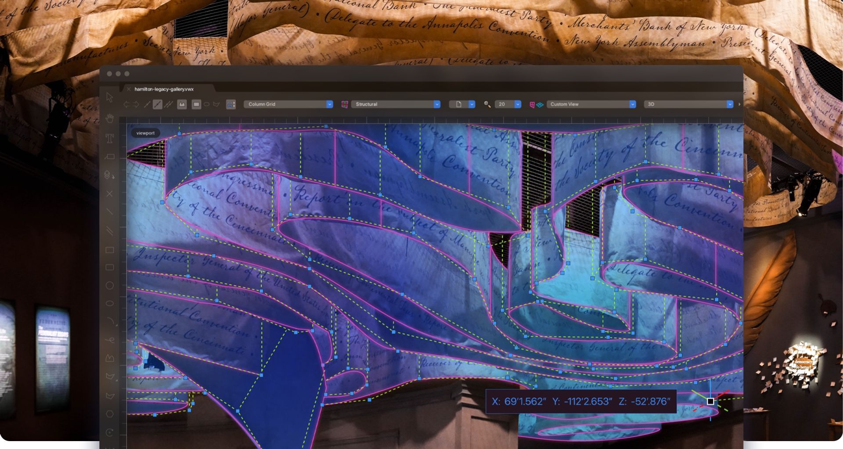Activate the Pan hand tool
This screenshot has height=449, width=843.
click(x=110, y=118)
